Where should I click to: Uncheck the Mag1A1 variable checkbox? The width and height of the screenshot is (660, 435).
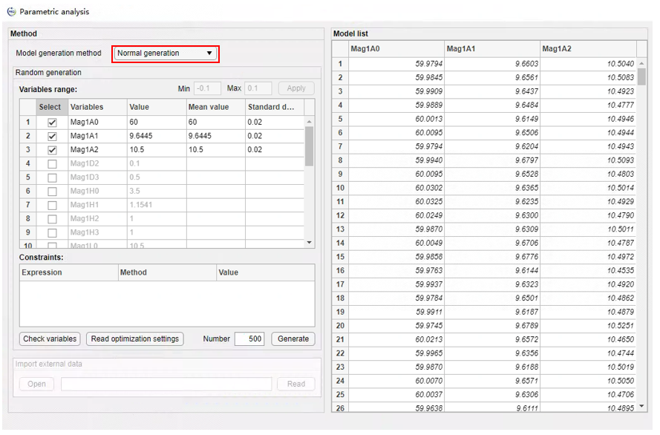coord(52,137)
